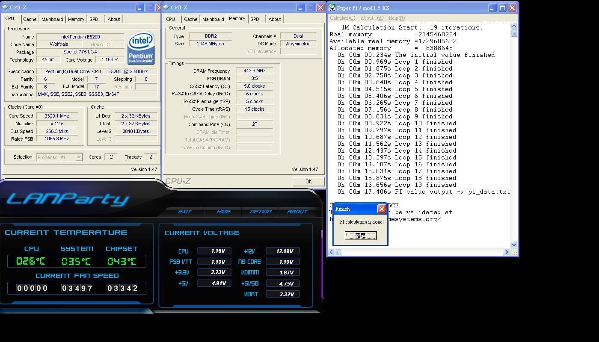Click the +12V voltage value 12.09V

click(x=282, y=251)
